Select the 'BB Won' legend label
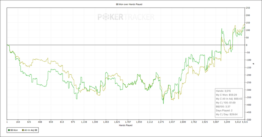This screenshot has width=262, height=137. 14,130
